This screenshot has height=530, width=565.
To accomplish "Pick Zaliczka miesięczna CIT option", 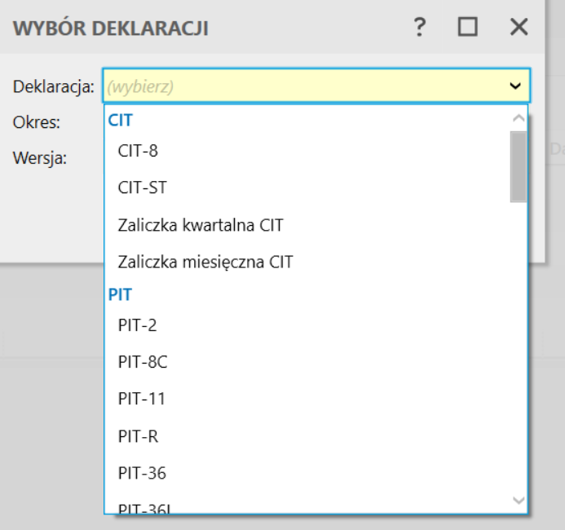I will point(205,263).
